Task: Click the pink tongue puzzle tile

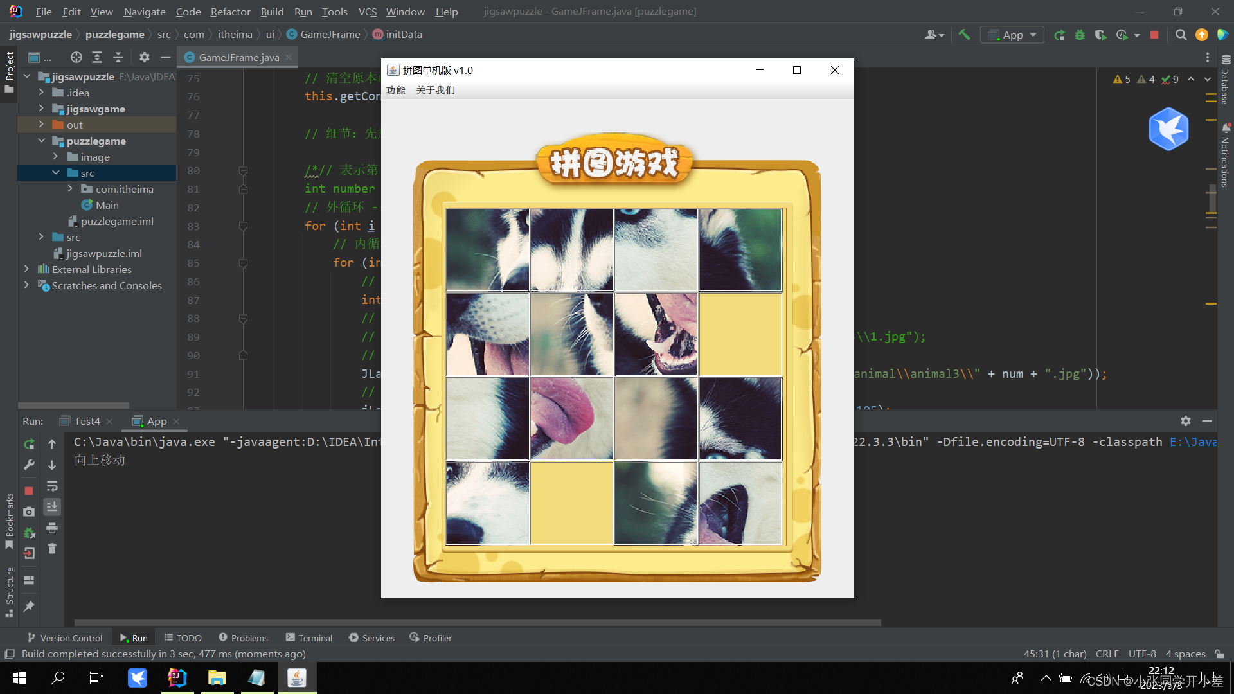Action: coord(571,418)
